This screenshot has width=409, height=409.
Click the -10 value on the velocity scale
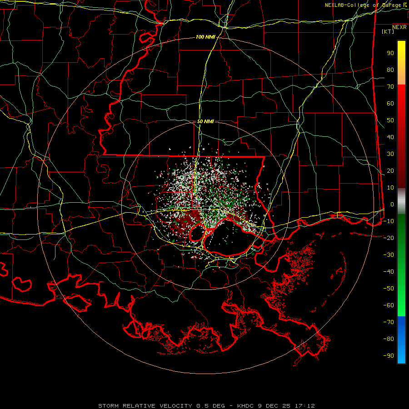[389, 221]
